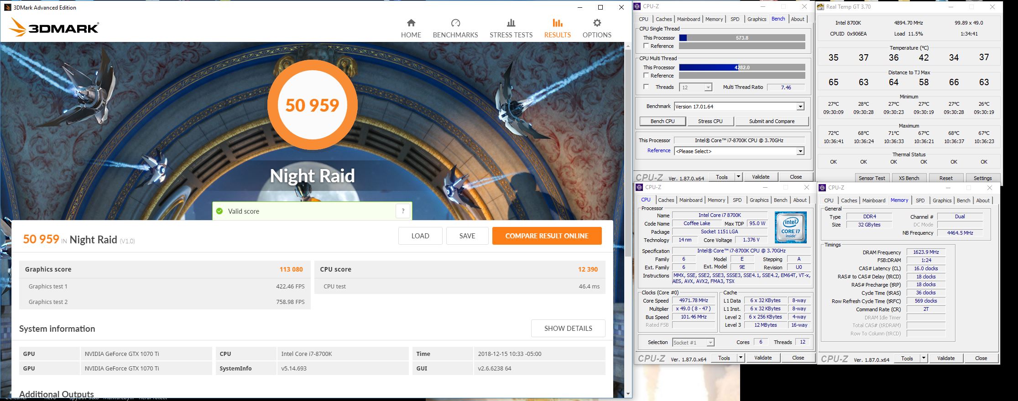Click the Real Temp GT title bar icon
The width and height of the screenshot is (1018, 401).
pyautogui.click(x=820, y=7)
